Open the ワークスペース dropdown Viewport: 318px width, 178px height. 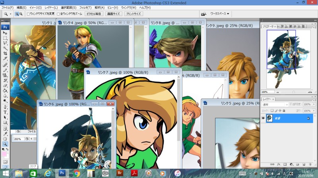(x=220, y=14)
